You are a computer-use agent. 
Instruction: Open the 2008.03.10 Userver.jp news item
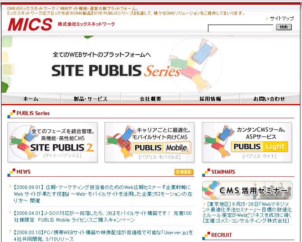[103, 236]
